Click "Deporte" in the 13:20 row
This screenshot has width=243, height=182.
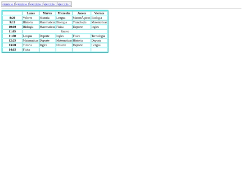tap(81, 45)
